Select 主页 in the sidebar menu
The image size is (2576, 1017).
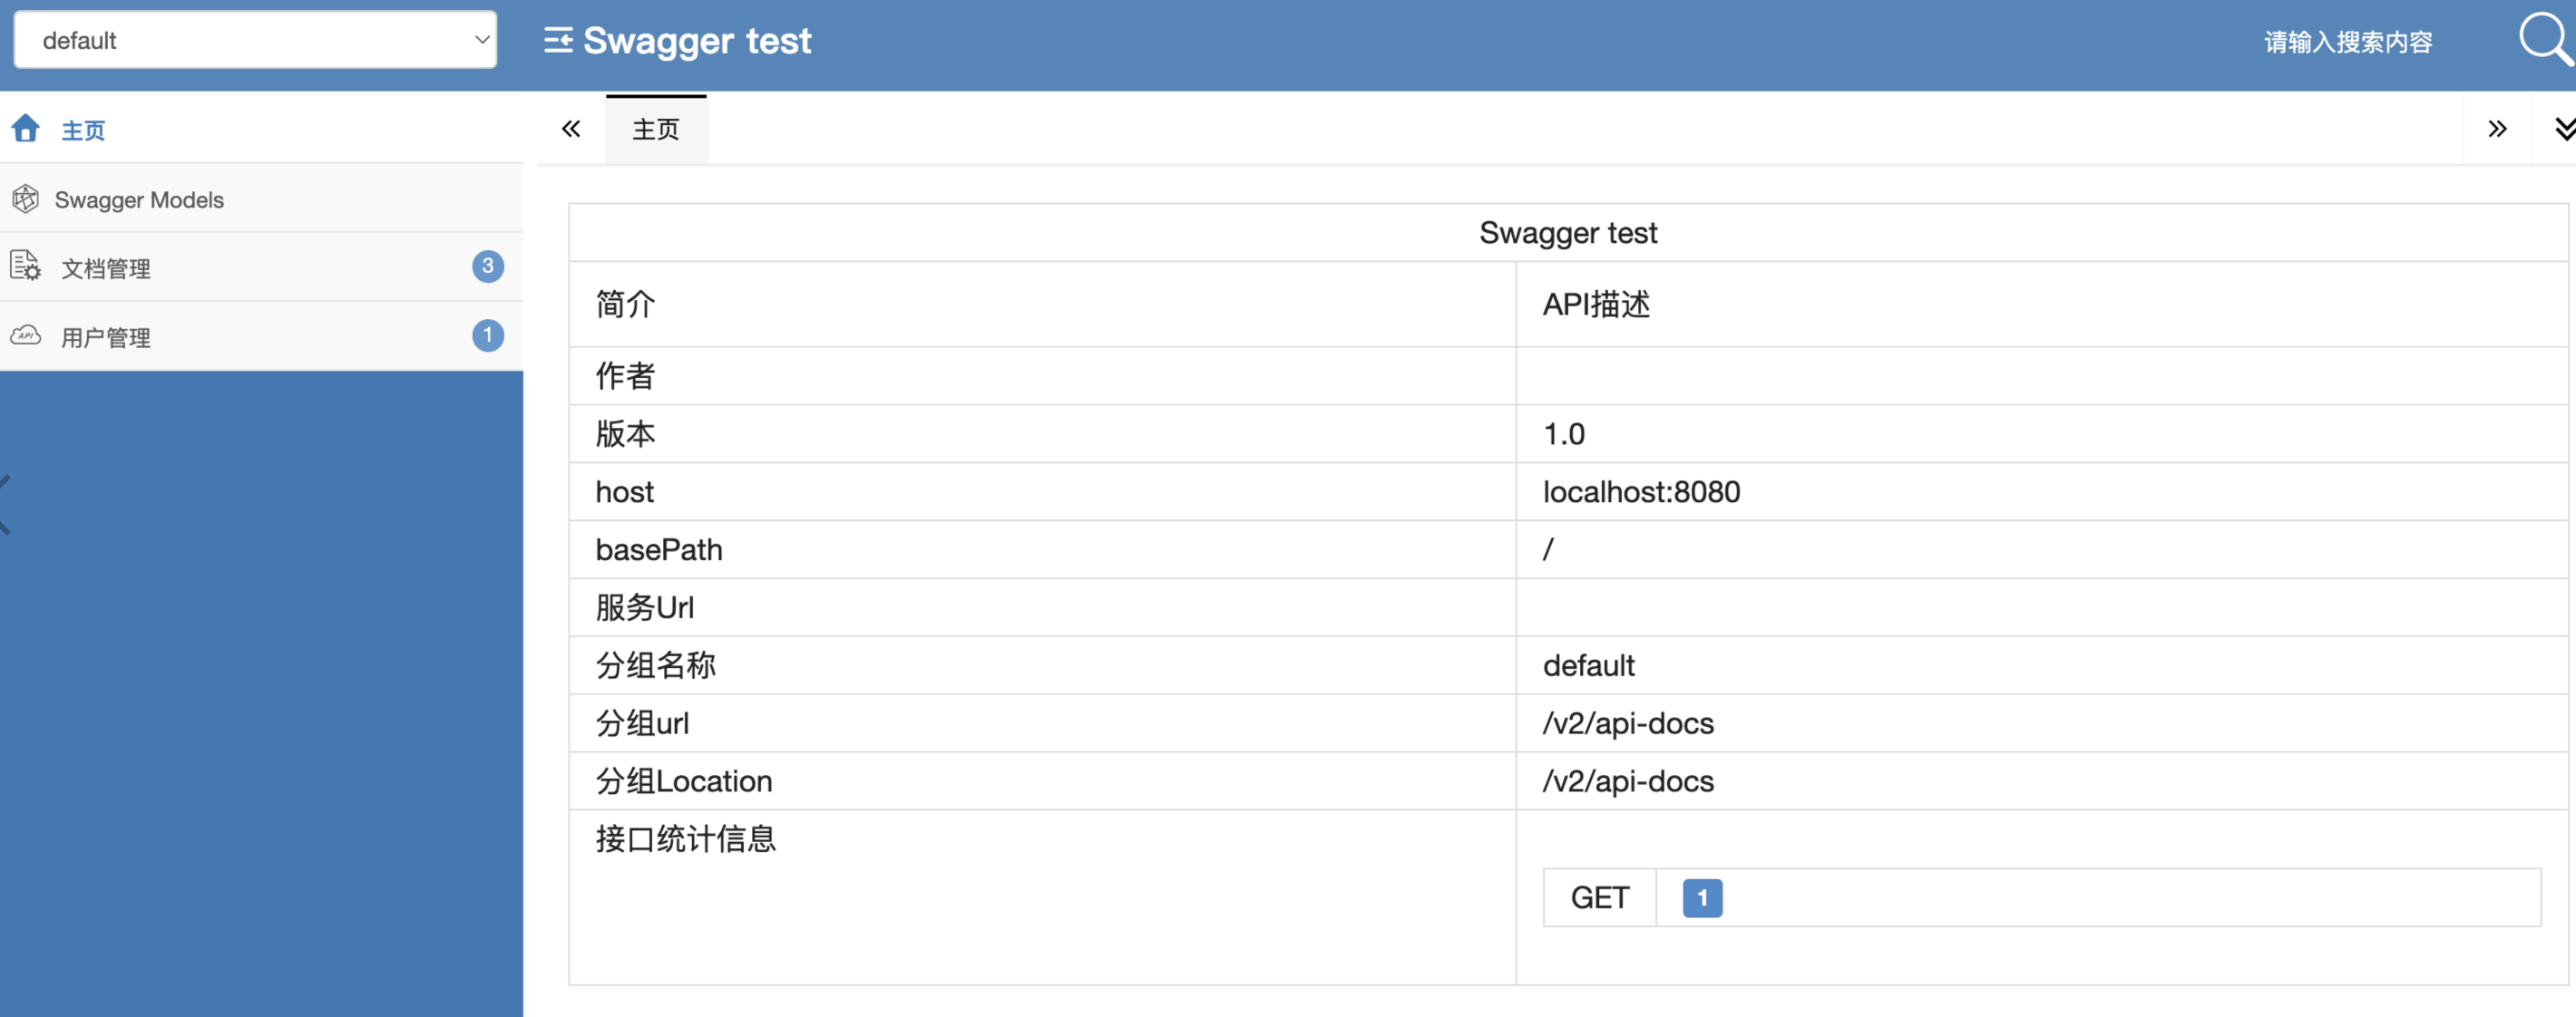coord(83,129)
